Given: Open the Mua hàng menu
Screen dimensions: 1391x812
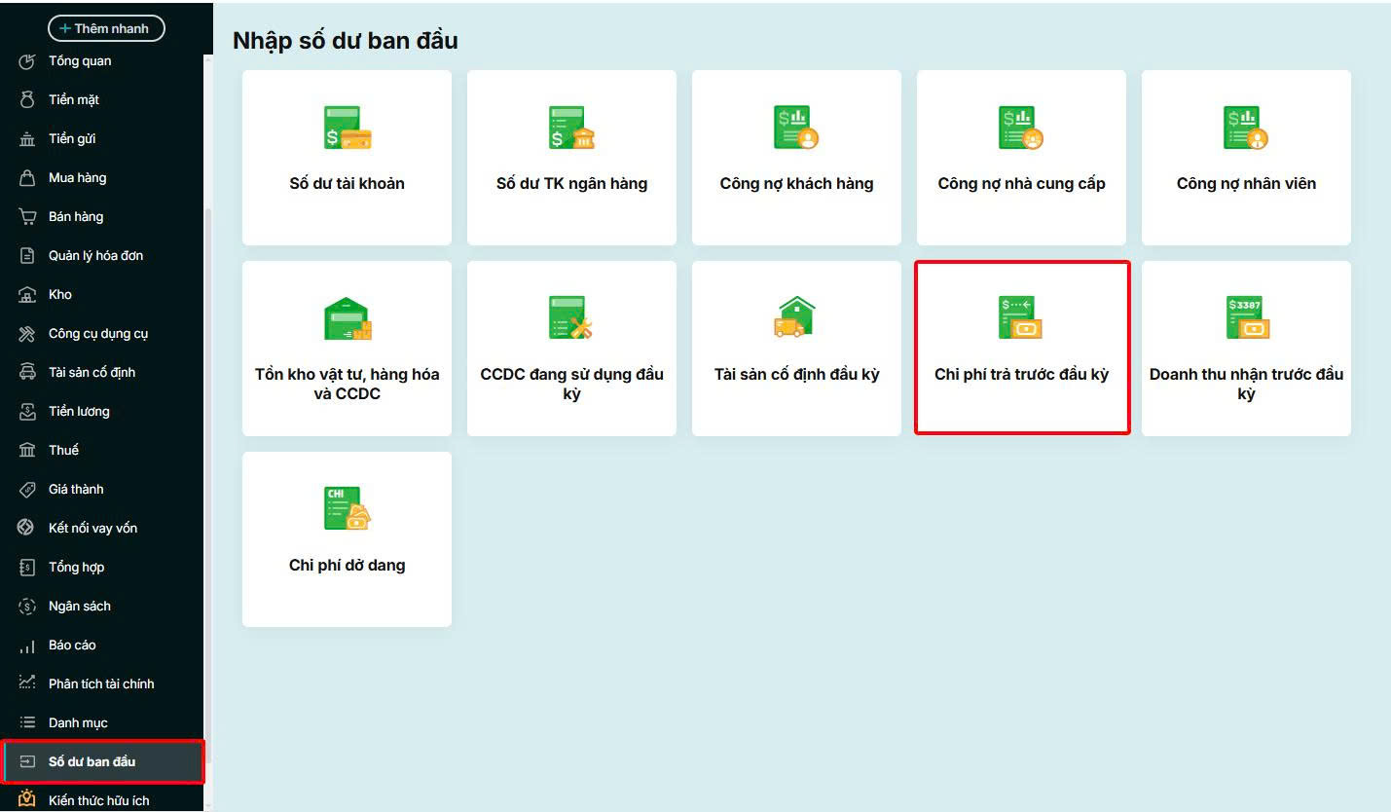Looking at the screenshot, I should (78, 178).
